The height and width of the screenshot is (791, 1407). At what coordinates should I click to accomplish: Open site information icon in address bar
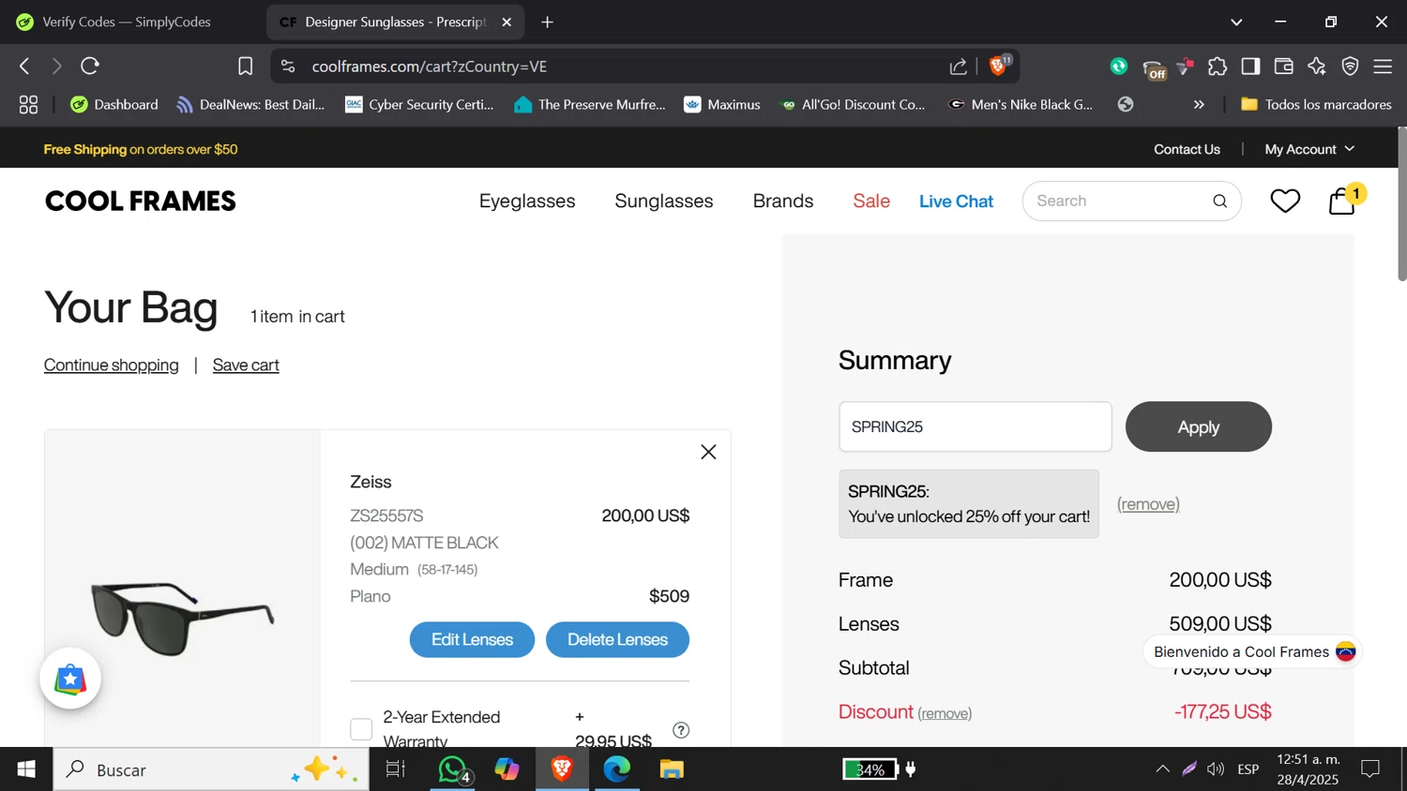[x=288, y=67]
